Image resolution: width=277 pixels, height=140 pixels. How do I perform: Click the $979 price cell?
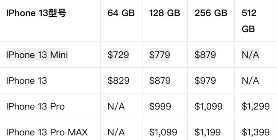tap(205, 81)
